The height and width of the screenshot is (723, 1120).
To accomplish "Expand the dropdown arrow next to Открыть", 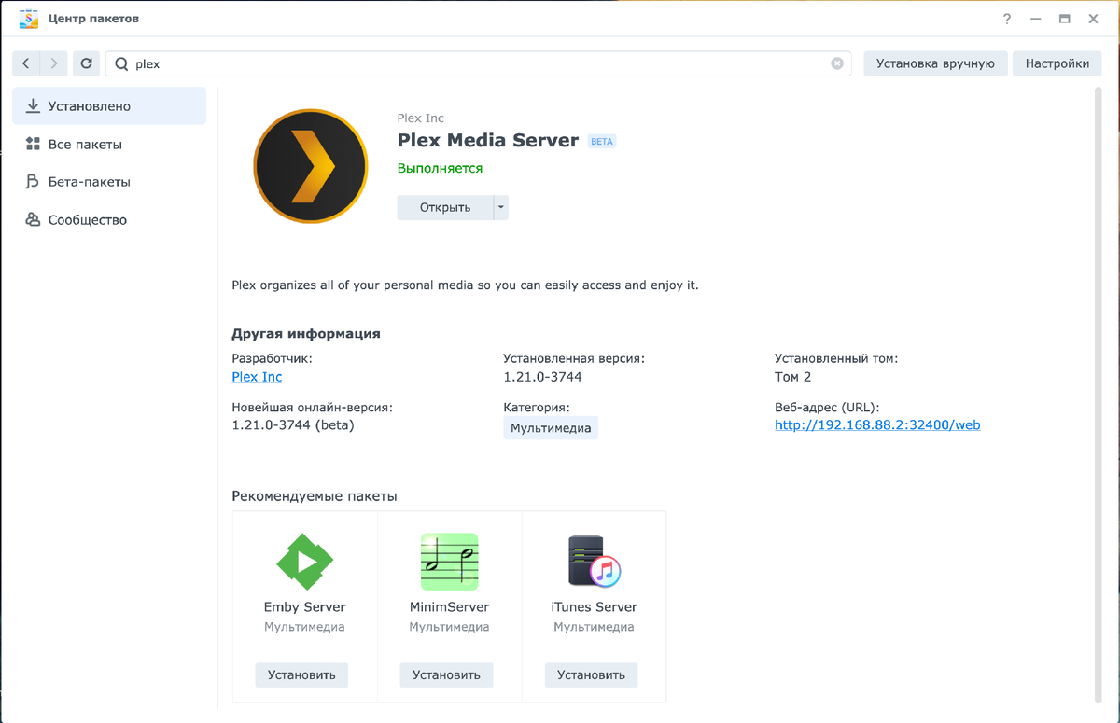I will [501, 207].
